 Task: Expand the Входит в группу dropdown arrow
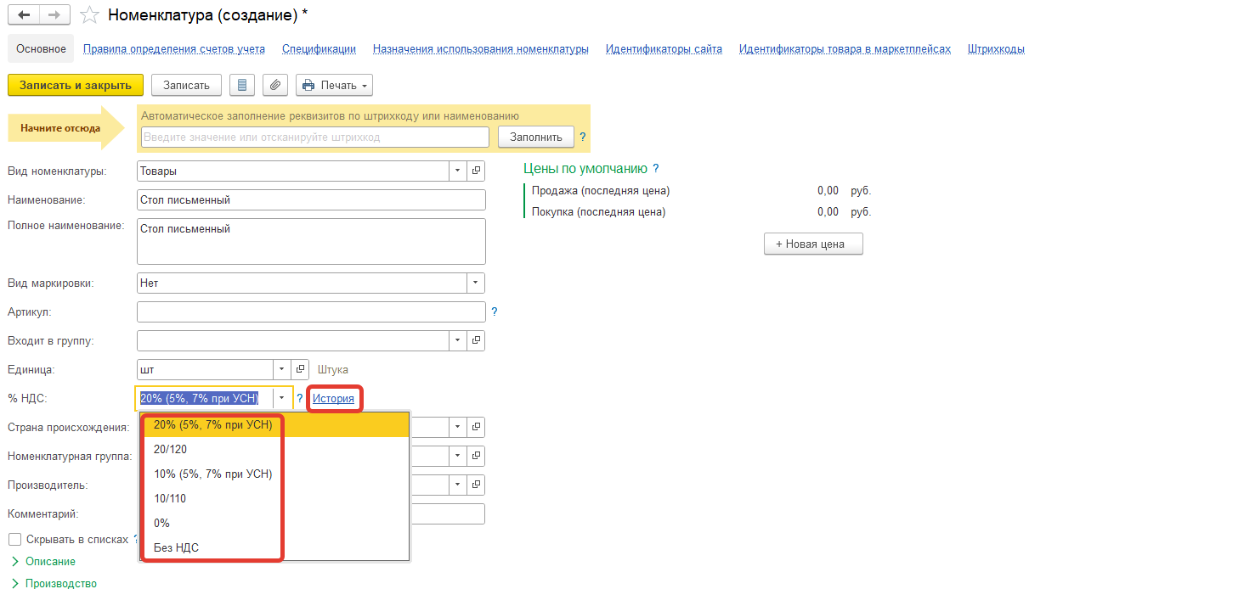click(458, 340)
